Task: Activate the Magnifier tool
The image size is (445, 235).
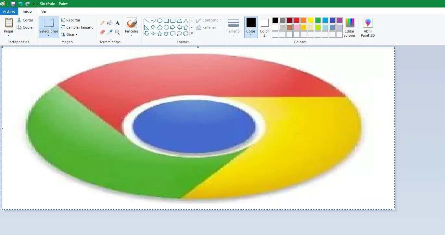Action: 118,32
